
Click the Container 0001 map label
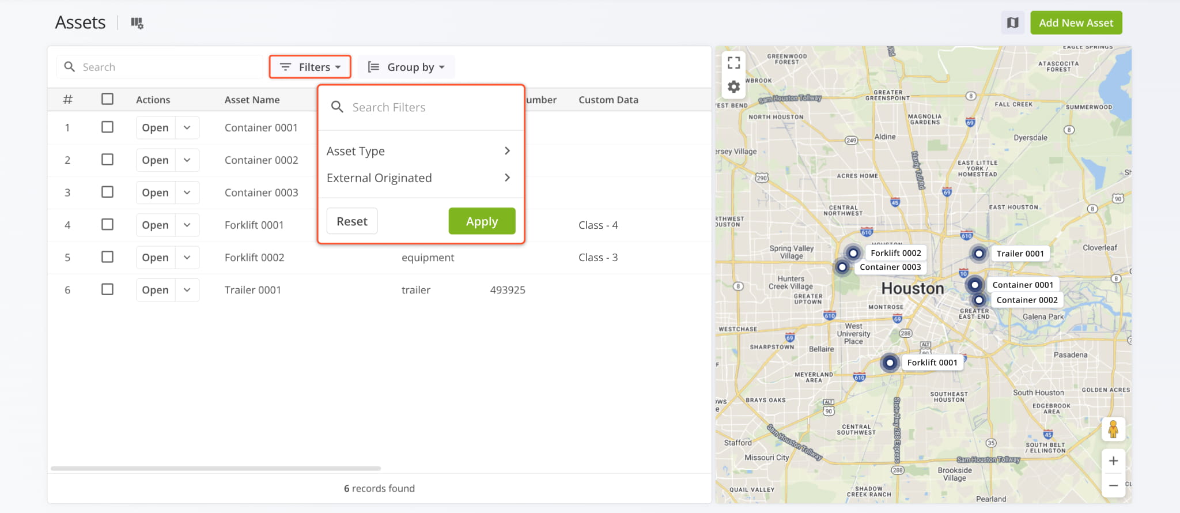click(x=1023, y=285)
